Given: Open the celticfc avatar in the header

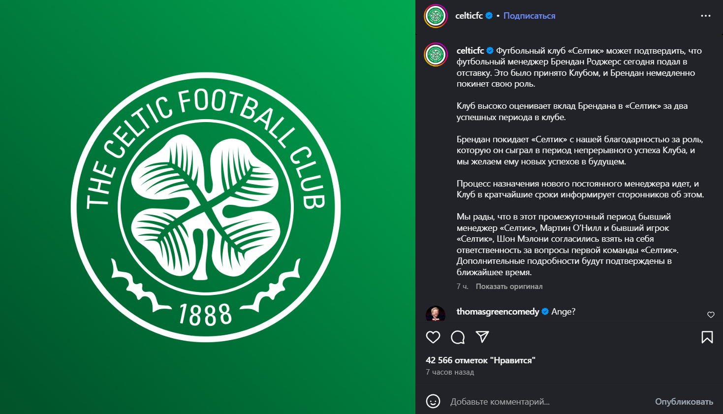Looking at the screenshot, I should pos(436,16).
